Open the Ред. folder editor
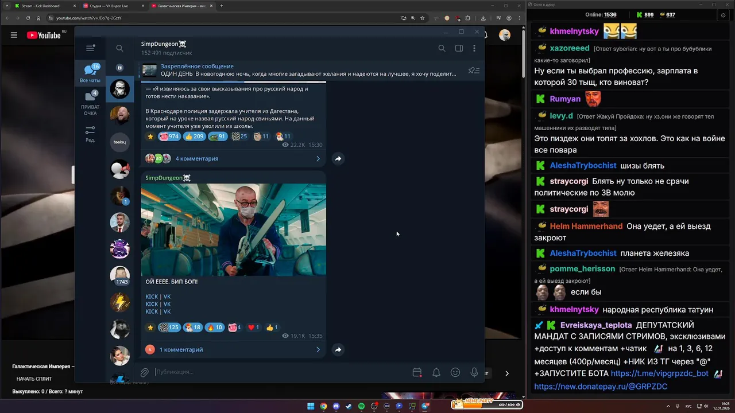 tap(90, 134)
